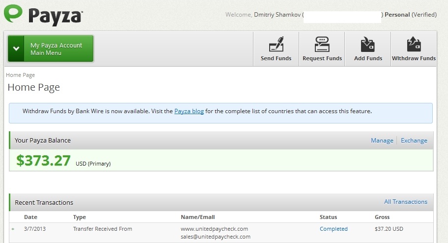Image resolution: width=448 pixels, height=243 pixels.
Task: Select the Request Funds icon
Action: click(x=322, y=49)
